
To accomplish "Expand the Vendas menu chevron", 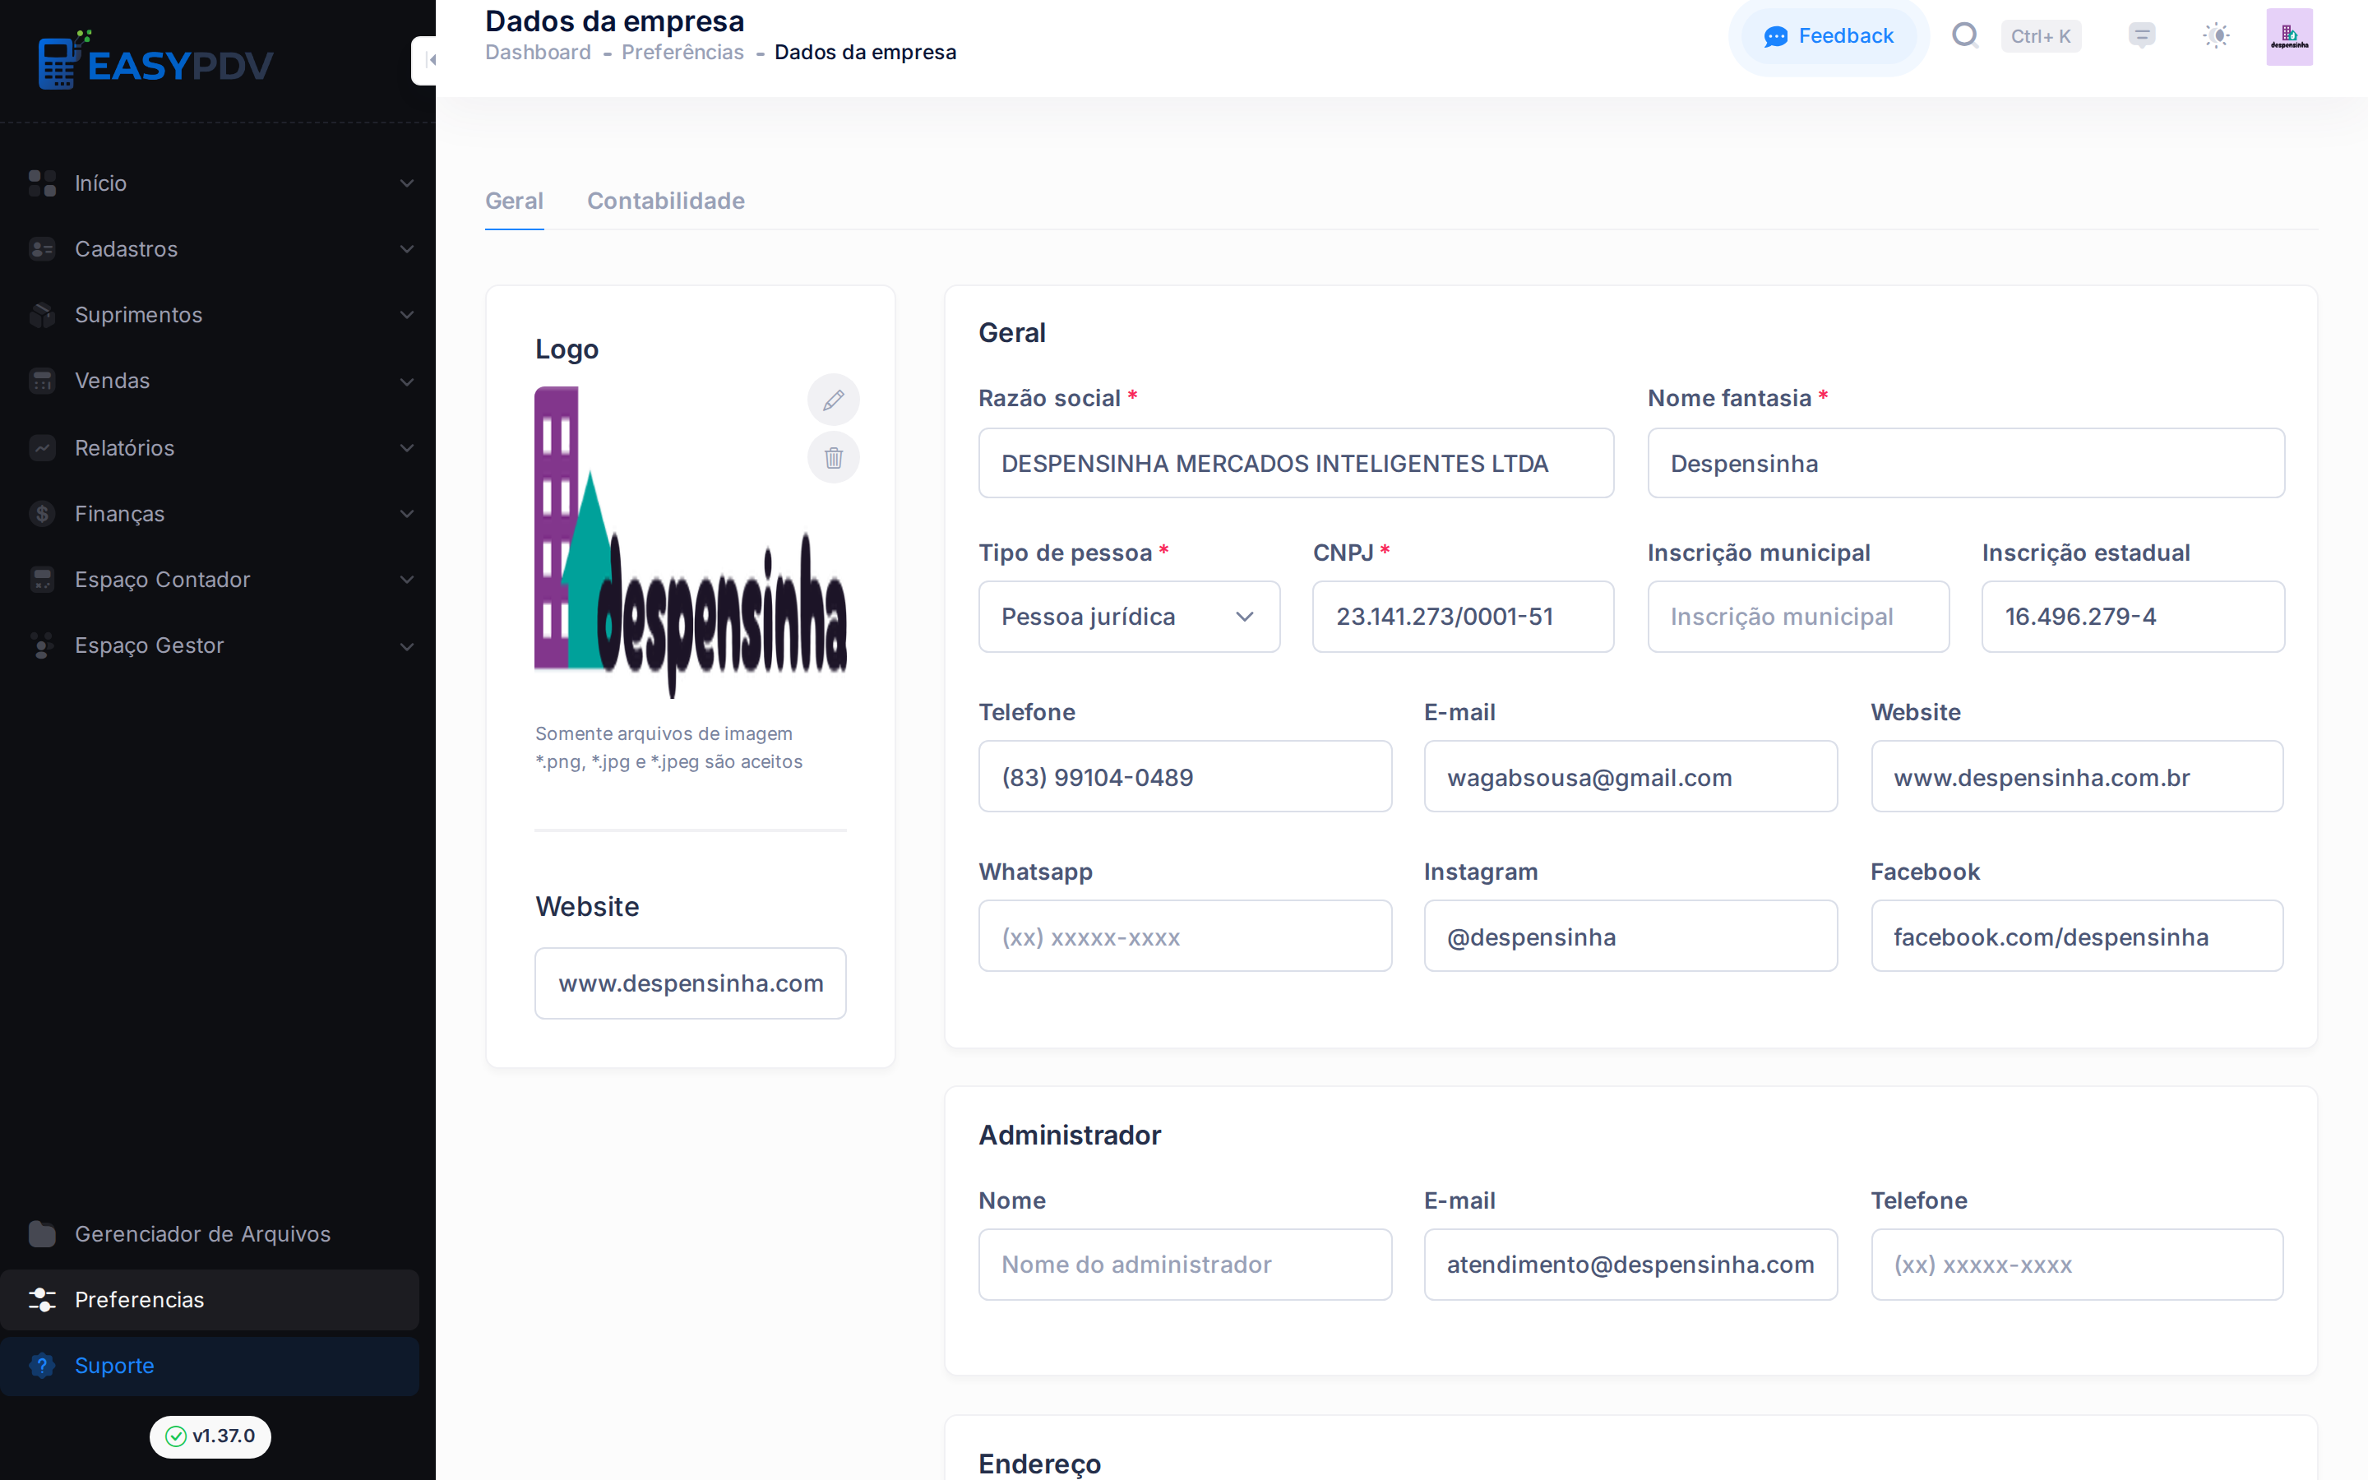I will coord(407,381).
